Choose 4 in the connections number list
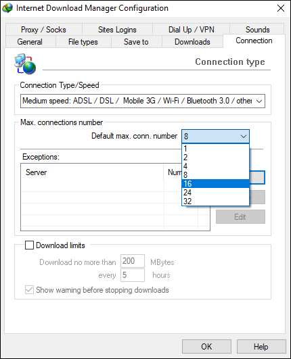This screenshot has width=291, height=359. pyautogui.click(x=215, y=166)
